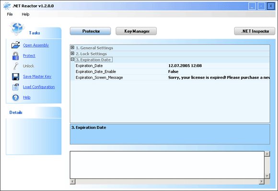This screenshot has width=278, height=191.
Task: Click the output box scroll up arrow
Action: pos(267,154)
